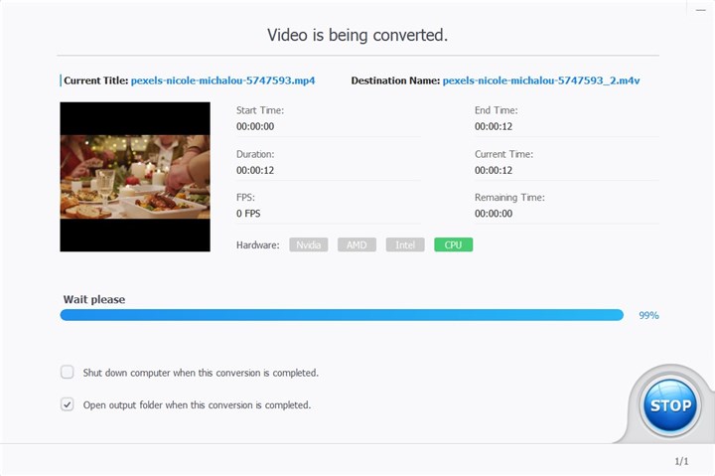Uncheck open output folder when conversion completes

[68, 404]
